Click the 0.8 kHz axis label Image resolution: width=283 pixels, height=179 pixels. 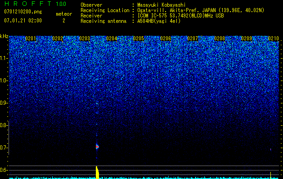4,125
